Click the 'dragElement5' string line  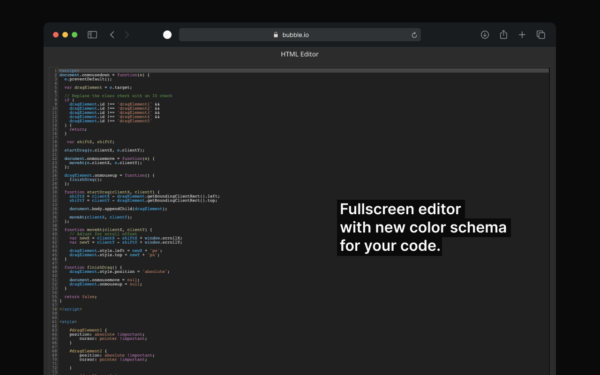(111, 121)
